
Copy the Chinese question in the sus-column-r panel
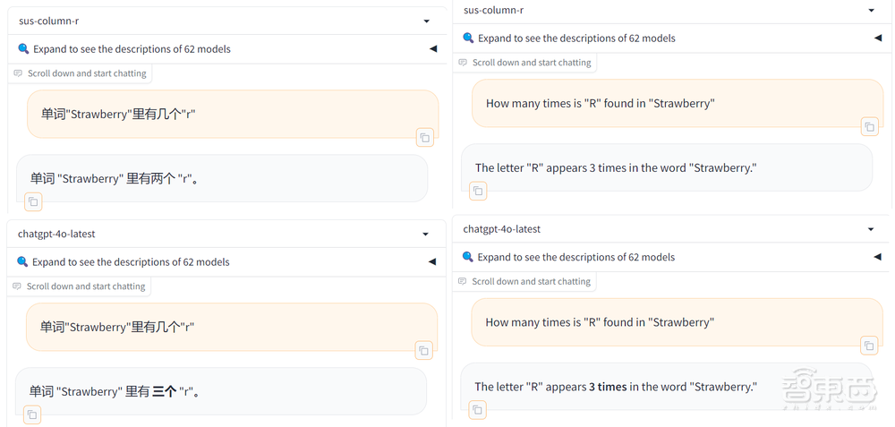[425, 137]
